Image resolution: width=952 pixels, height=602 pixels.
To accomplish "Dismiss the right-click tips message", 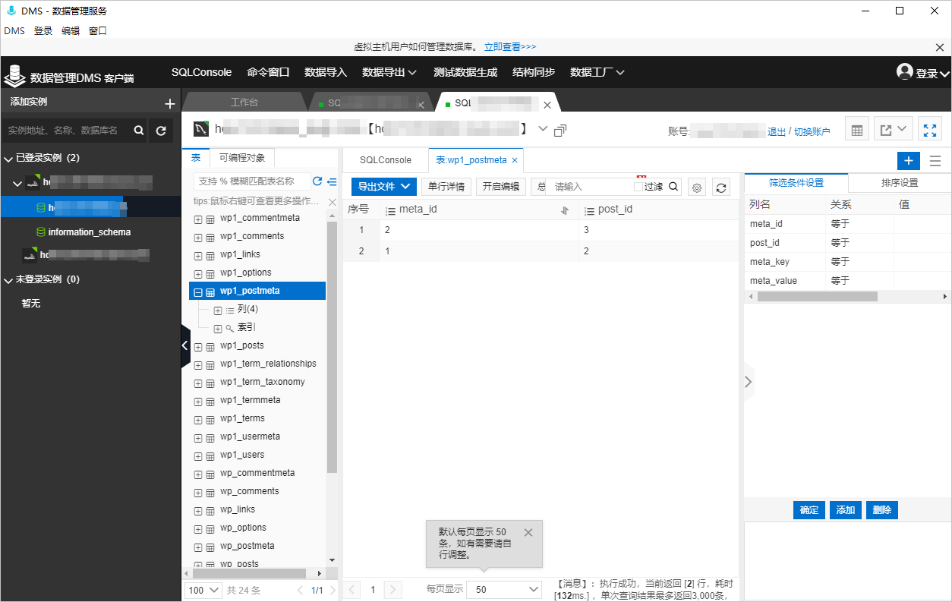I will click(332, 202).
